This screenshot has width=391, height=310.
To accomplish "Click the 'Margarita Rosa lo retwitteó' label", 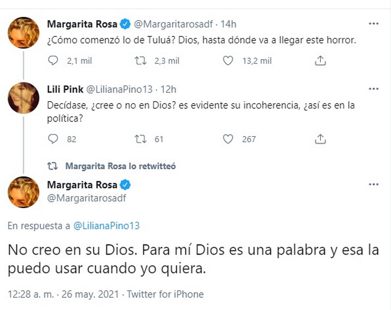I will coord(120,166).
